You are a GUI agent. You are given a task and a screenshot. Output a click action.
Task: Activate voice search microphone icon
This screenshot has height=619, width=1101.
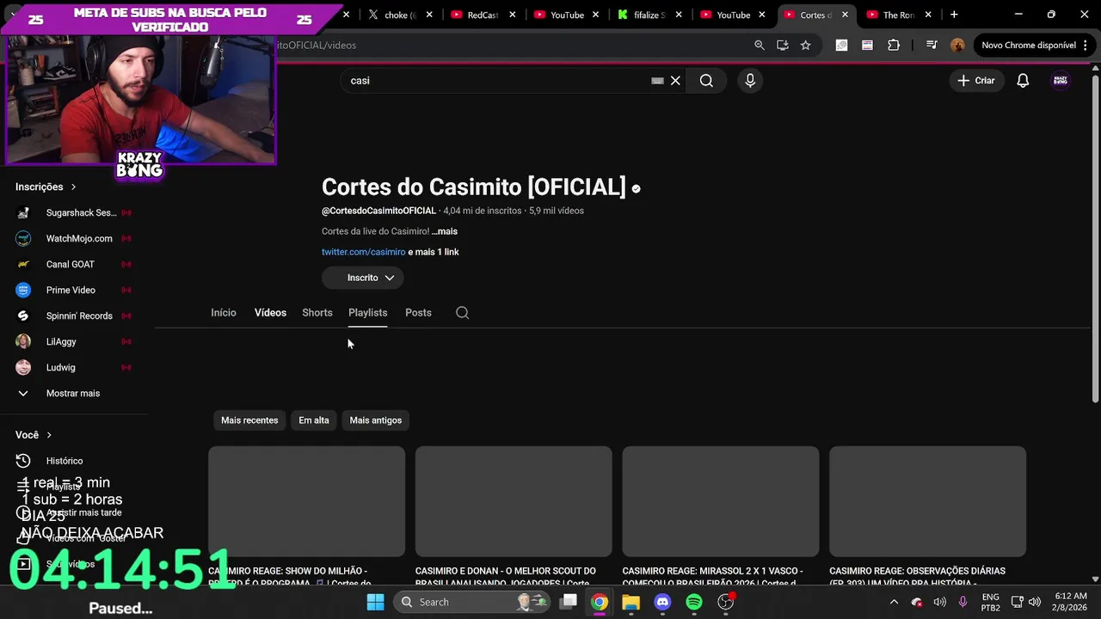750,80
